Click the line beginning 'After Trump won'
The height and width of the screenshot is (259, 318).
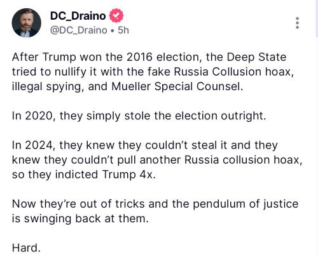[149, 57]
